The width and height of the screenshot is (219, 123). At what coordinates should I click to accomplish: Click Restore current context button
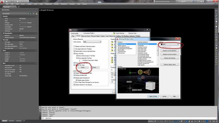coord(170,54)
